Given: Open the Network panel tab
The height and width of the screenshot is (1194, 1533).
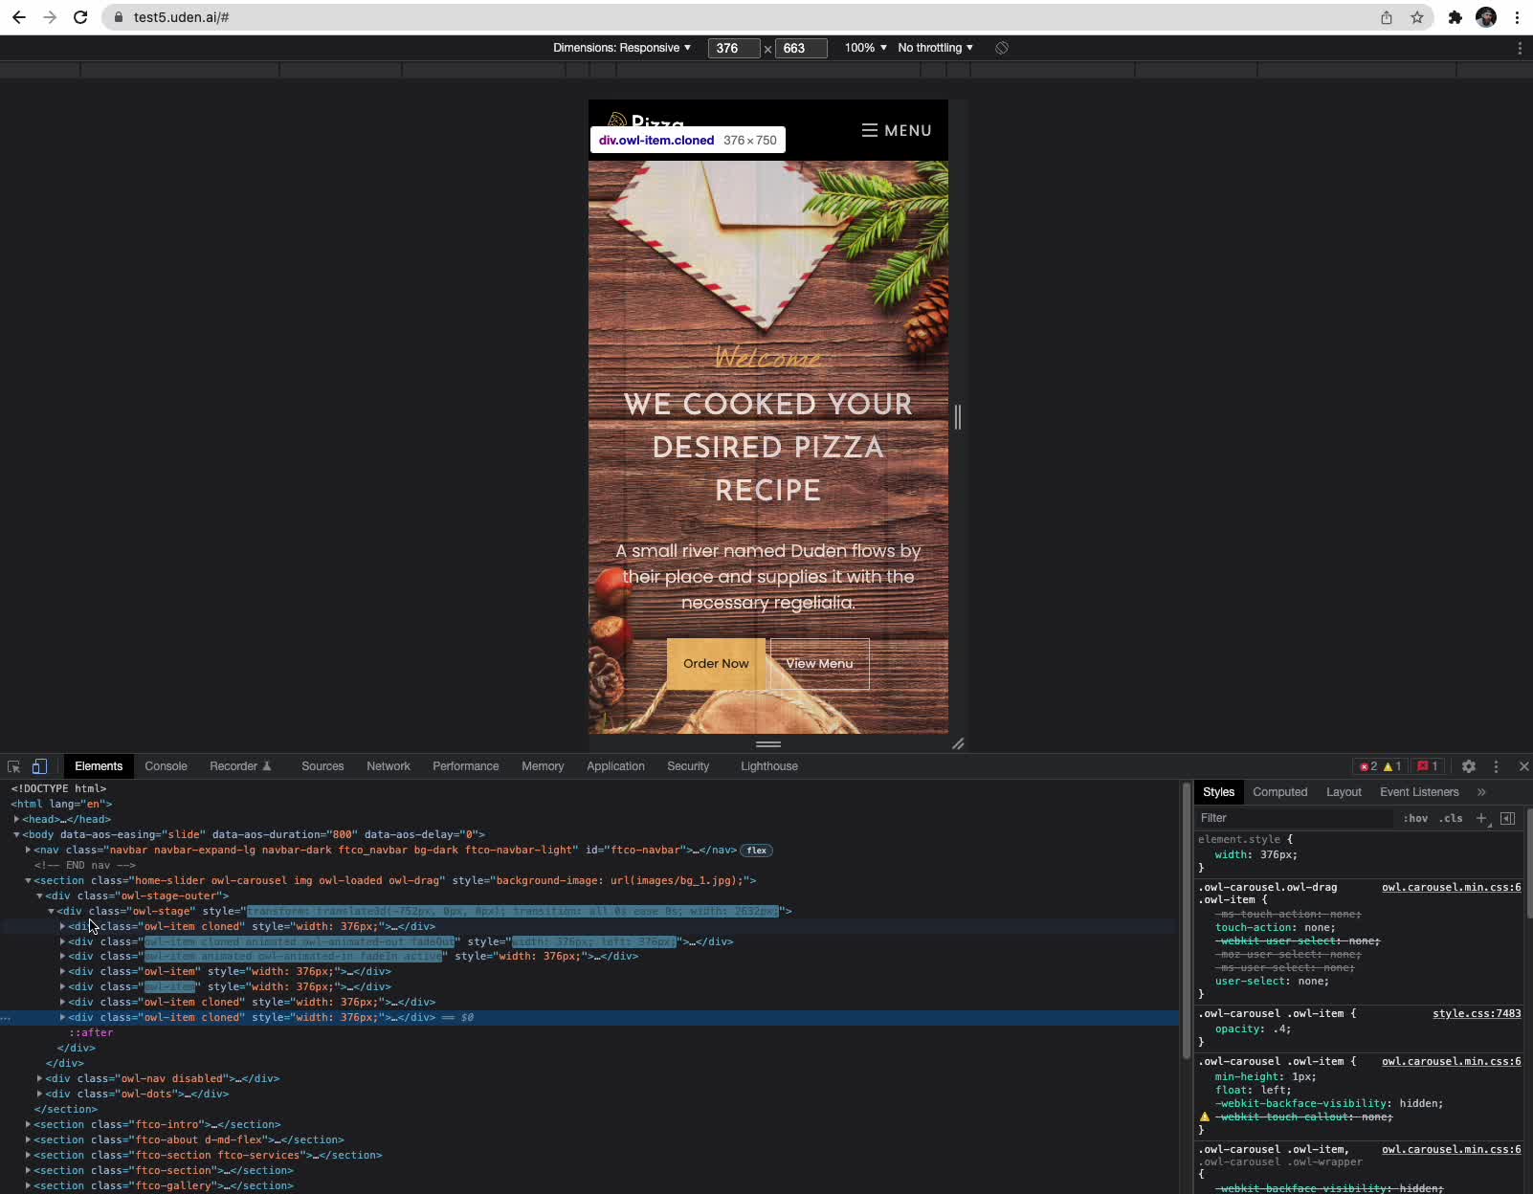Looking at the screenshot, I should pyautogui.click(x=389, y=766).
